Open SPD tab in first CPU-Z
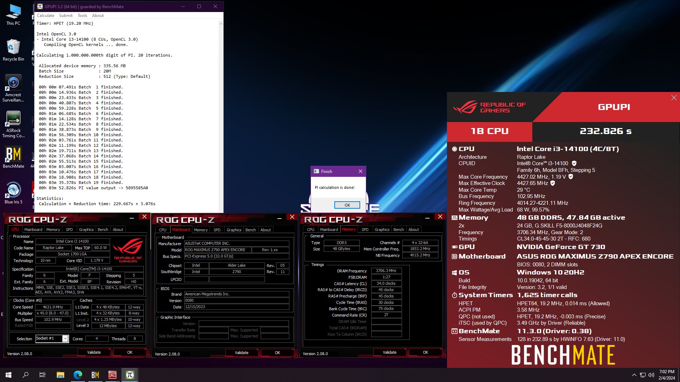Viewport: 680px width, 382px height. 69,230
